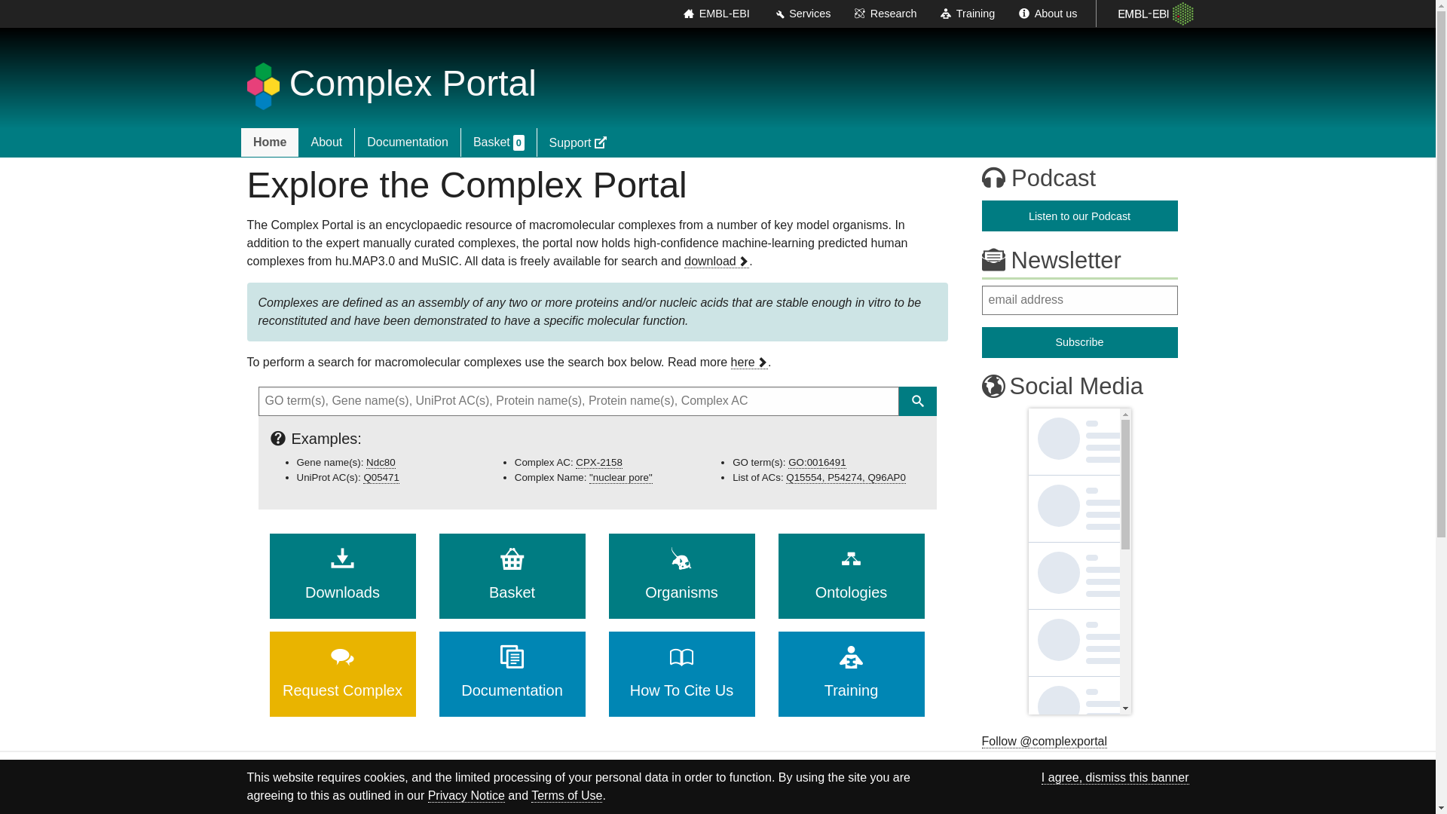Image resolution: width=1447 pixels, height=814 pixels.
Task: Try the Q05471 UniProt example
Action: point(381,478)
